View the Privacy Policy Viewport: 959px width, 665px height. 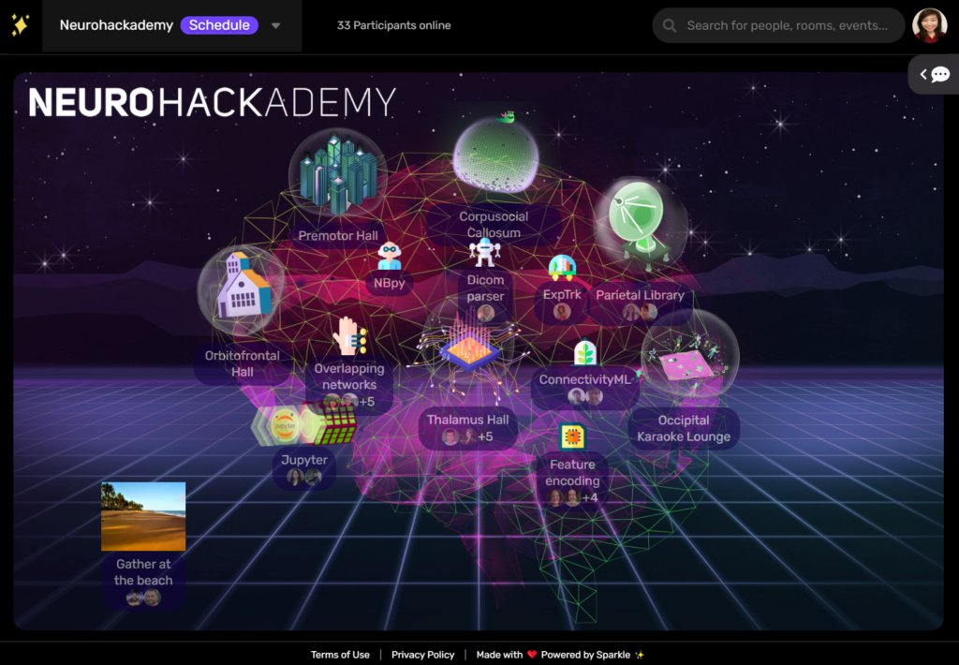pyautogui.click(x=422, y=655)
